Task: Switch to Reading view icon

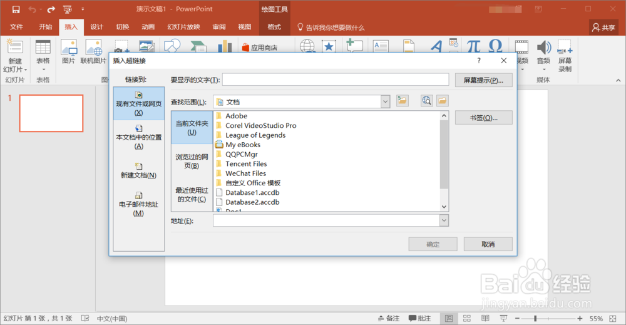Action: (485, 318)
